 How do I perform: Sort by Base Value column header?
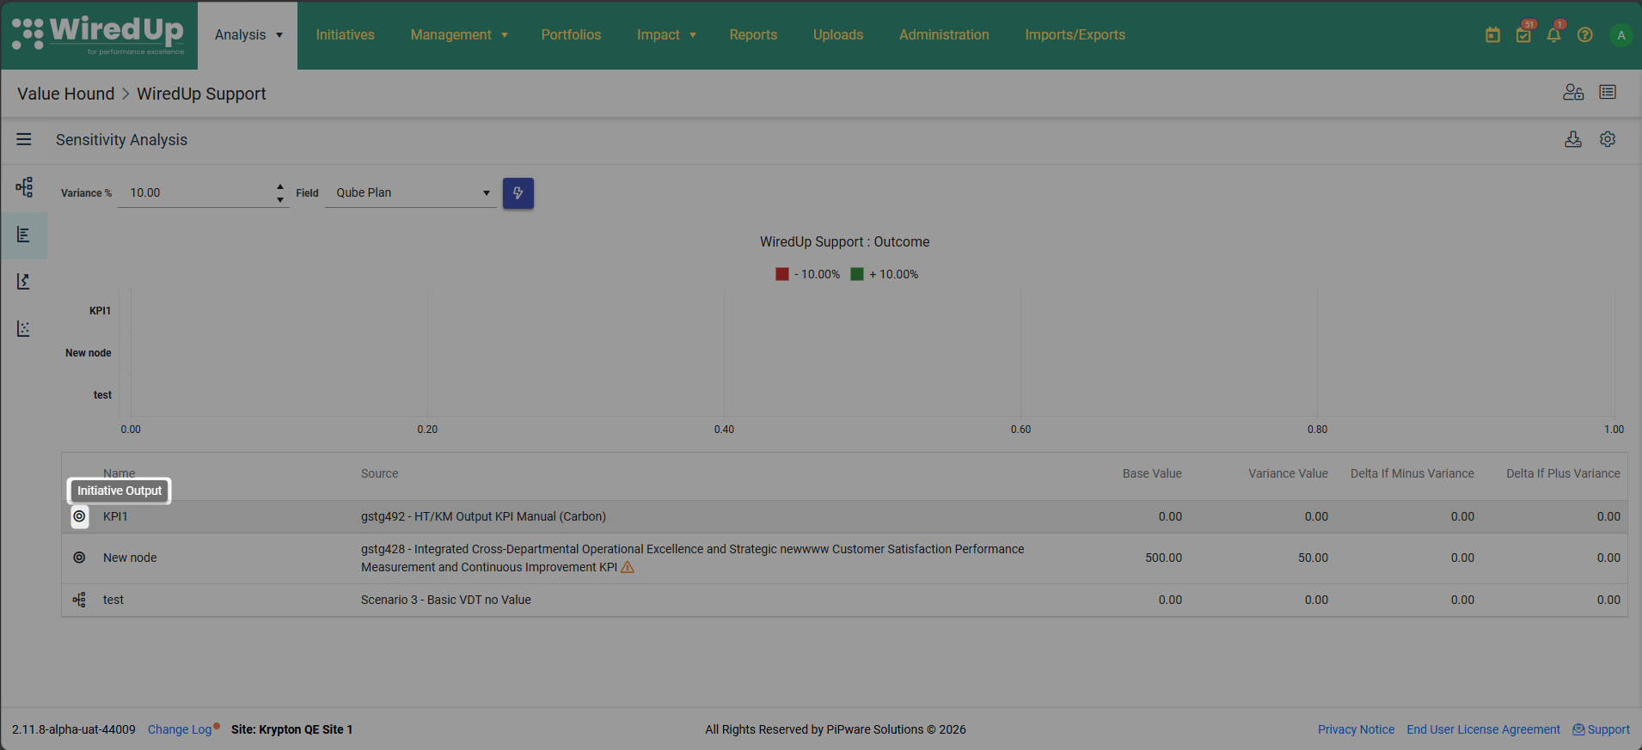point(1152,473)
